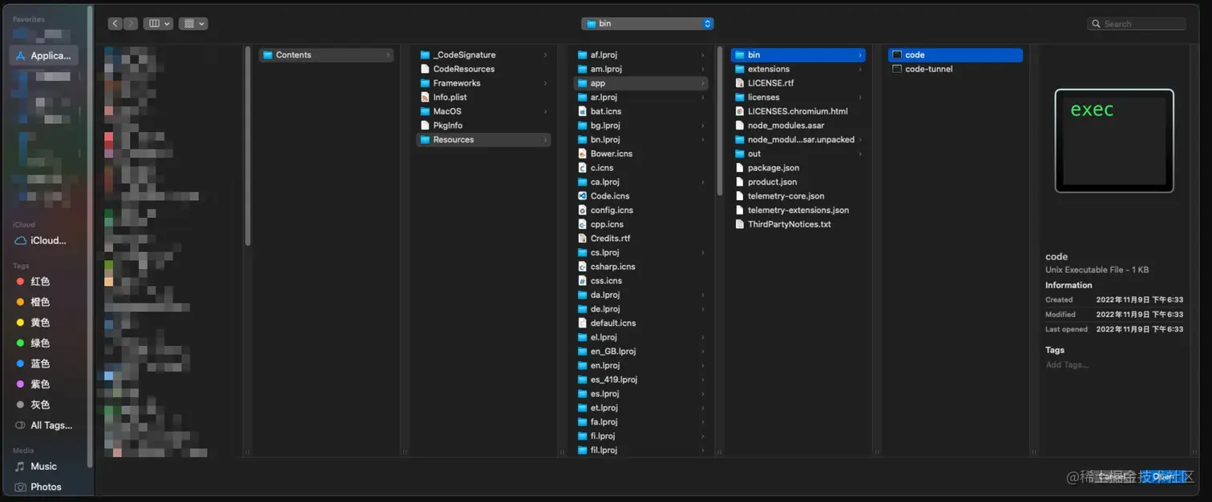Viewport: 1212px width, 502px height.
Task: Select the telemetry-core.json file
Action: (x=798, y=196)
